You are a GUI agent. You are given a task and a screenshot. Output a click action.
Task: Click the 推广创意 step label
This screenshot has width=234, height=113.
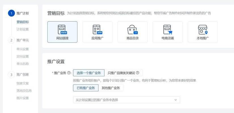pos(22,75)
